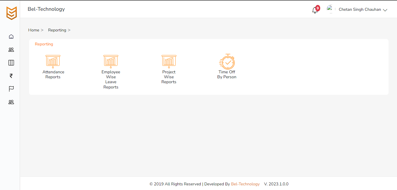
Task: Click the orange company logo
Action: 12,13
